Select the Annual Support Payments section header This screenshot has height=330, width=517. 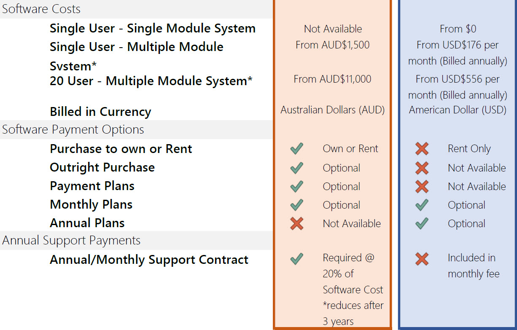pyautogui.click(x=136, y=241)
